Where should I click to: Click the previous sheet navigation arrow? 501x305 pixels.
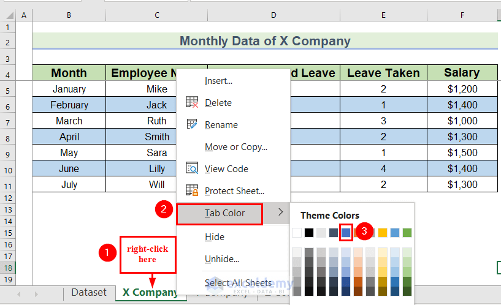pyautogui.click(x=19, y=294)
